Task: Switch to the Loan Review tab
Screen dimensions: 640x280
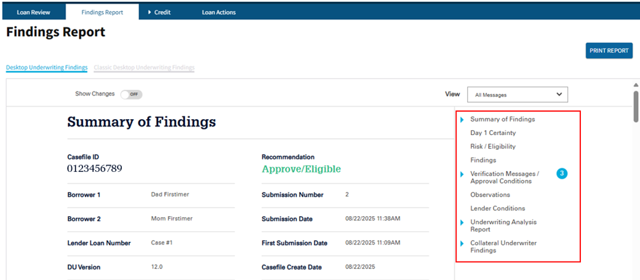Action: point(33,12)
